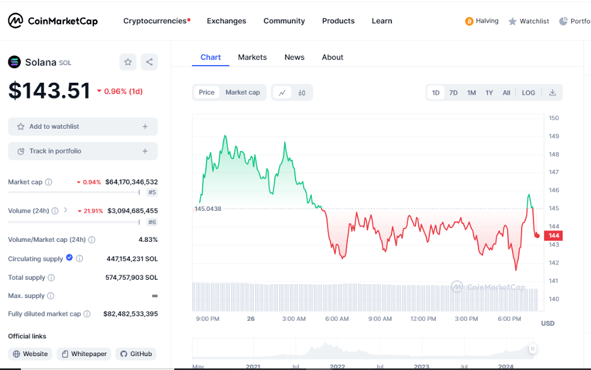The image size is (591, 370).
Task: Click the Watchlist star icon in header
Action: pos(512,21)
